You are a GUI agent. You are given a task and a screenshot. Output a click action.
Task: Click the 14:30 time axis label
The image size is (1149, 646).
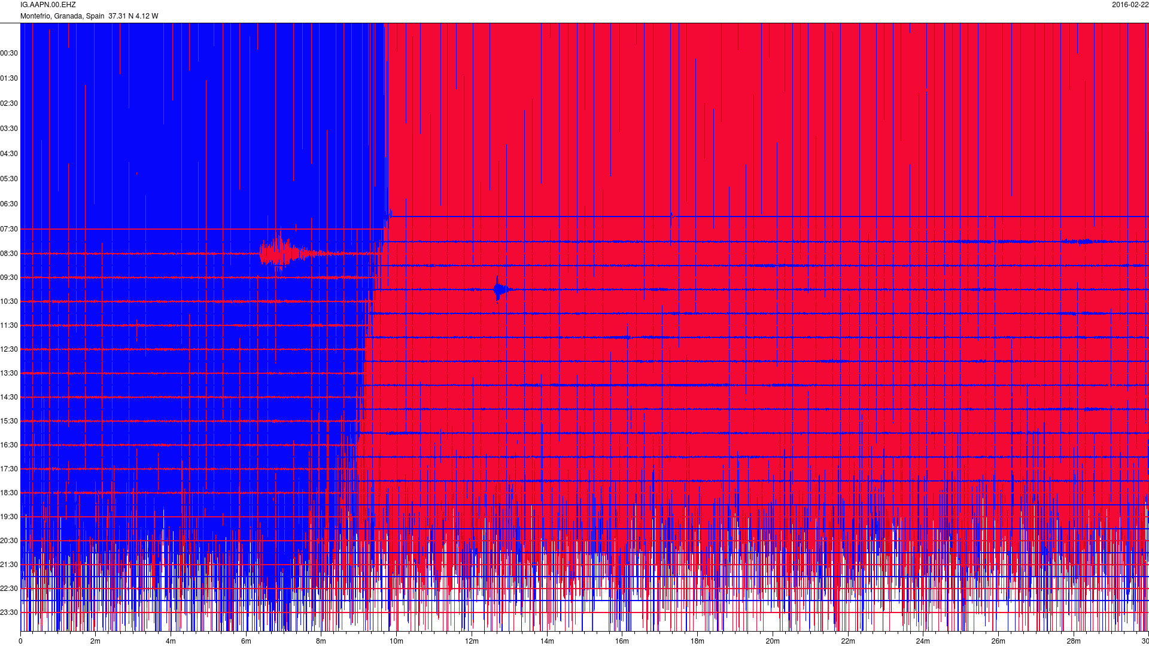click(x=9, y=397)
